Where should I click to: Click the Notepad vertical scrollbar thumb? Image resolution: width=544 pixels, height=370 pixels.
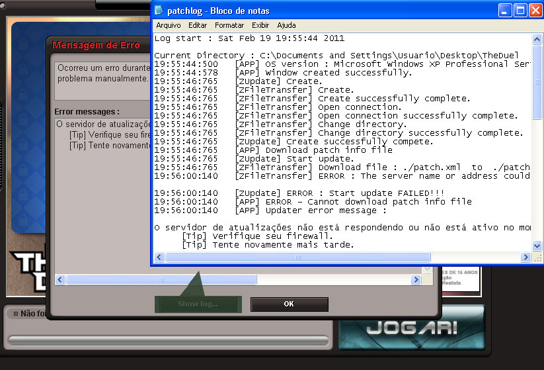point(537,81)
